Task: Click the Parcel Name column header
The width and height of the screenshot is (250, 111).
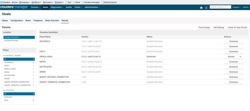Action: 45,37
